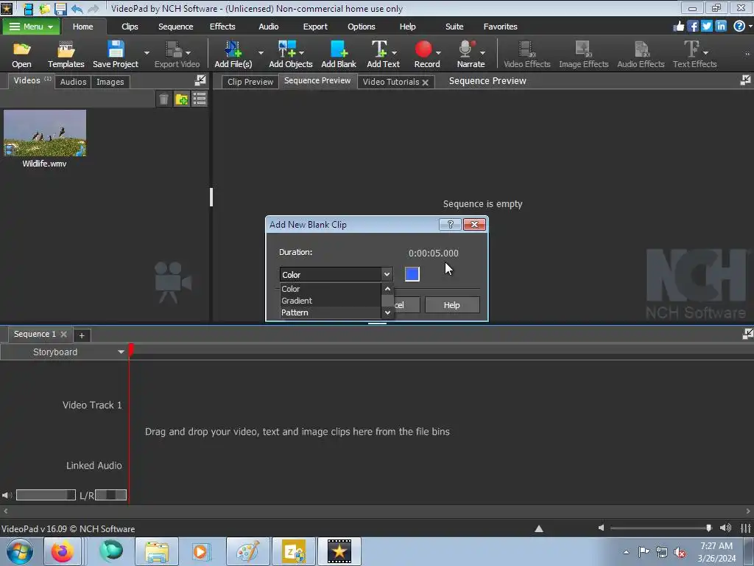Screen dimensions: 754x566
Task: Click the dialog question-mark help button
Action: [450, 224]
